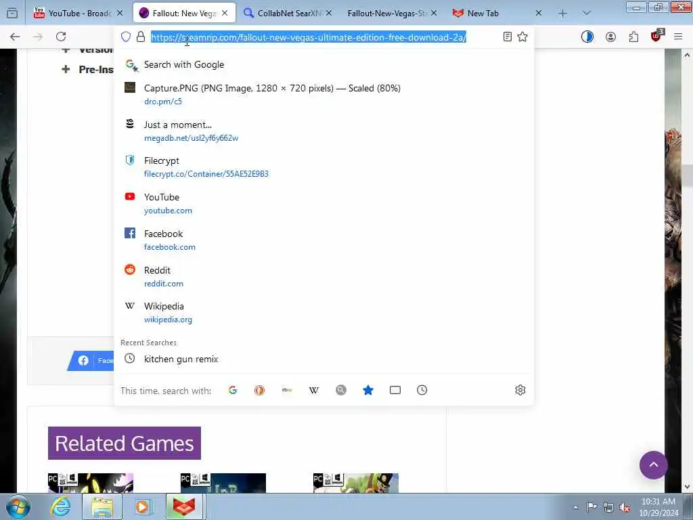Click the uBlock Origin shield icon

(x=656, y=36)
